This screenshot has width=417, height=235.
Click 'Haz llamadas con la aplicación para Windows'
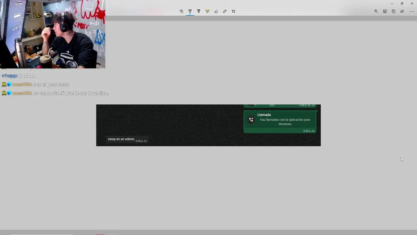285,122
